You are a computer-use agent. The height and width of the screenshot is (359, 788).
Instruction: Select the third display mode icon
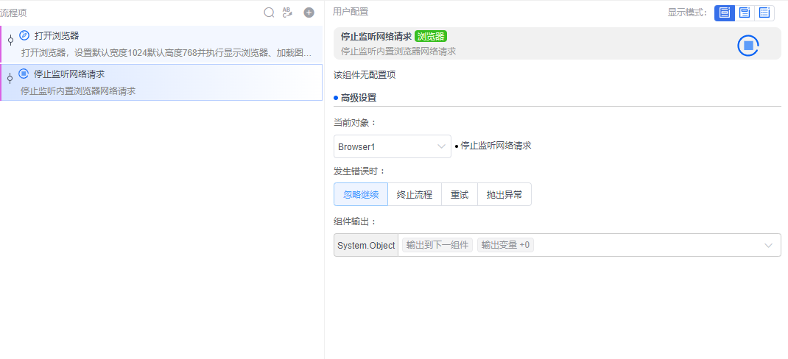[764, 13]
